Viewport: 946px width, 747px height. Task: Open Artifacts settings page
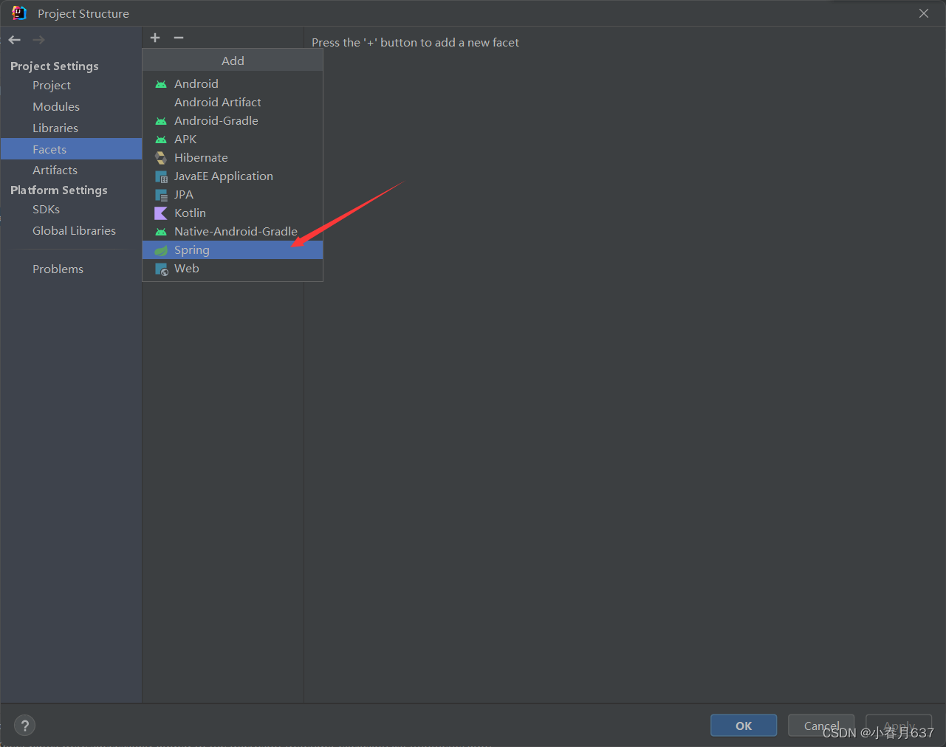tap(71, 171)
